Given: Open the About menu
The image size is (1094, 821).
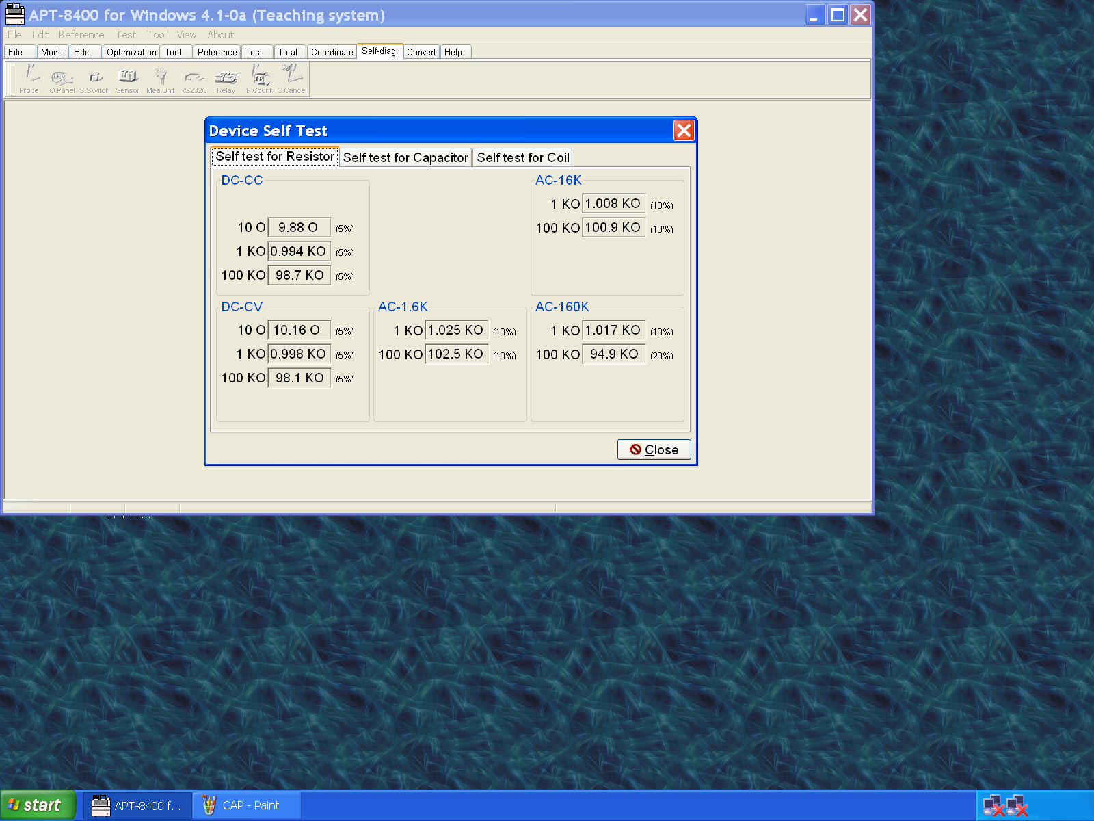Looking at the screenshot, I should click(221, 35).
